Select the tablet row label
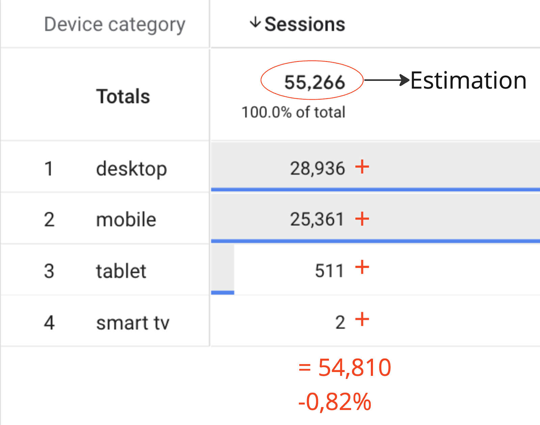The height and width of the screenshot is (425, 540). point(121,271)
